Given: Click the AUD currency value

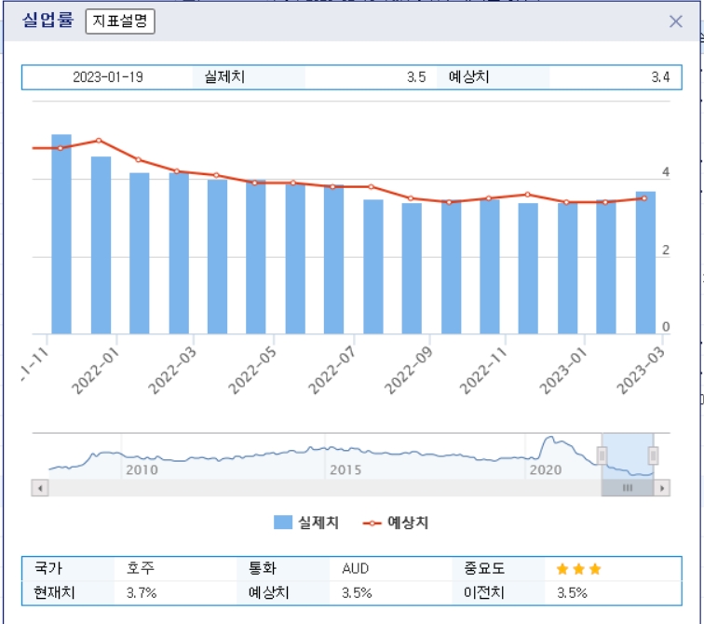Looking at the screenshot, I should pyautogui.click(x=355, y=569).
